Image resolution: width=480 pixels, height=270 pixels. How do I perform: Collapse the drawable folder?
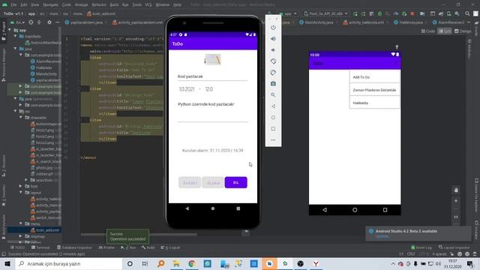tap(21, 117)
